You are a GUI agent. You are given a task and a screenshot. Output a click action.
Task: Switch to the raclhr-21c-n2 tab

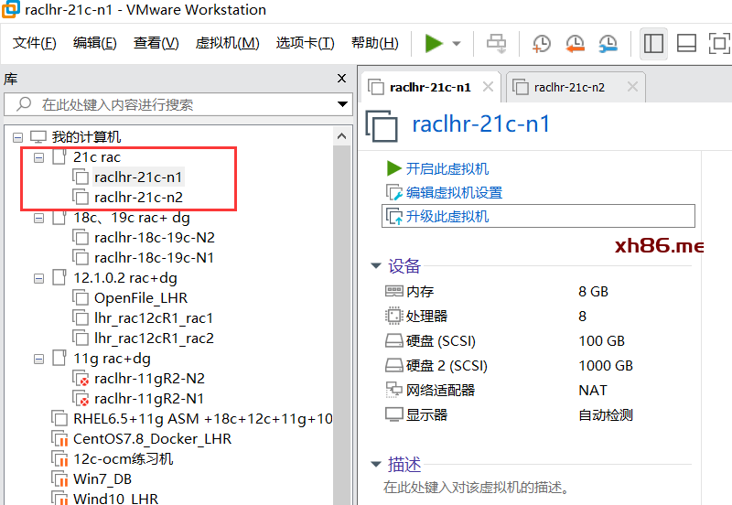coord(569,88)
